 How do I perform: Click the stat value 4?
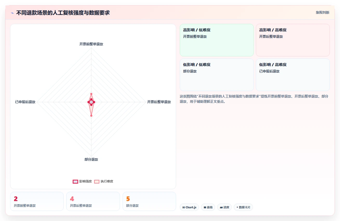pos(72,199)
